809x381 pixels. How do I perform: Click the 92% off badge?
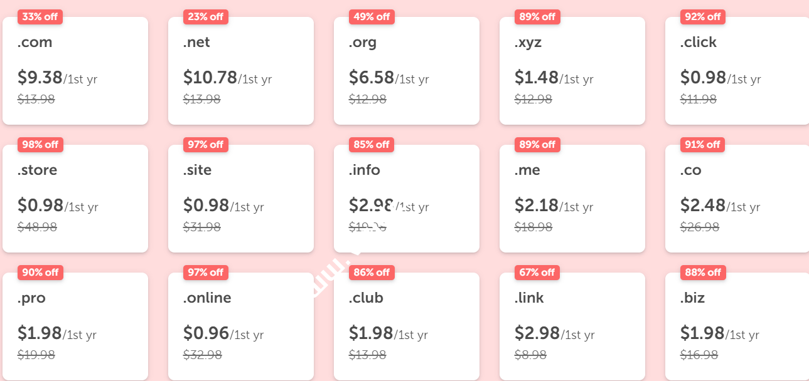click(703, 17)
